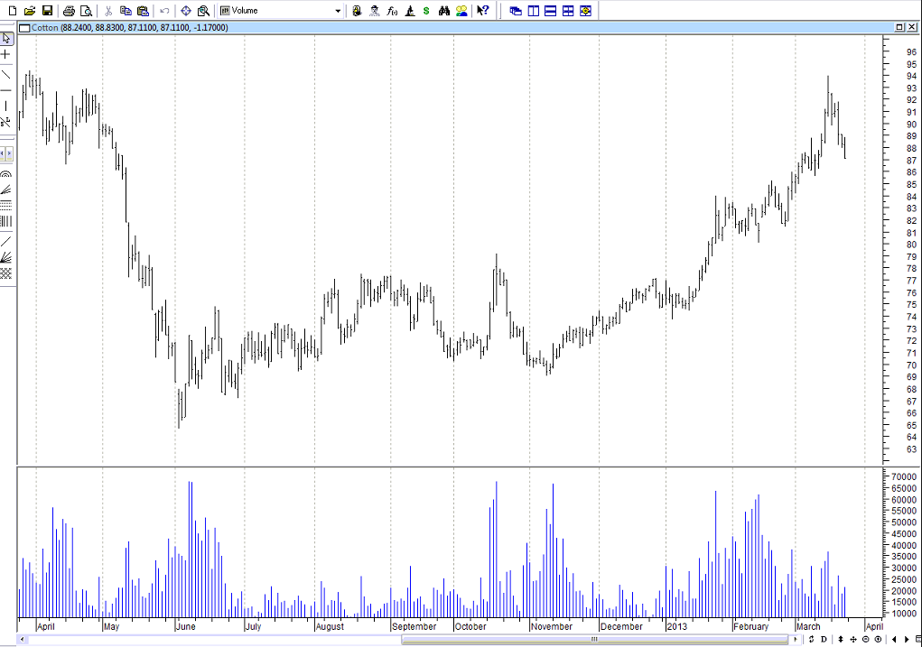
Task: Select the Fibonacci arcs drawing tool
Action: pos(6,173)
